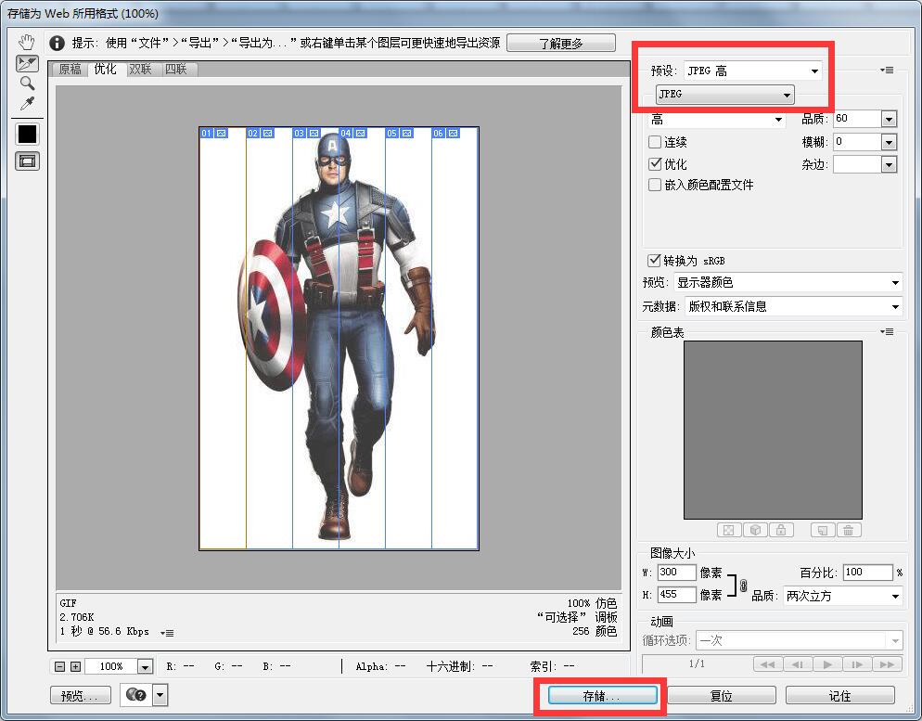The height and width of the screenshot is (721, 922).
Task: Switch to the 原稿 tab
Action: point(70,70)
